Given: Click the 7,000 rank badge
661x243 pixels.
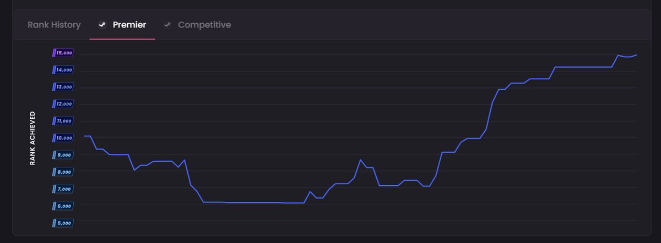Looking at the screenshot, I should tap(63, 189).
